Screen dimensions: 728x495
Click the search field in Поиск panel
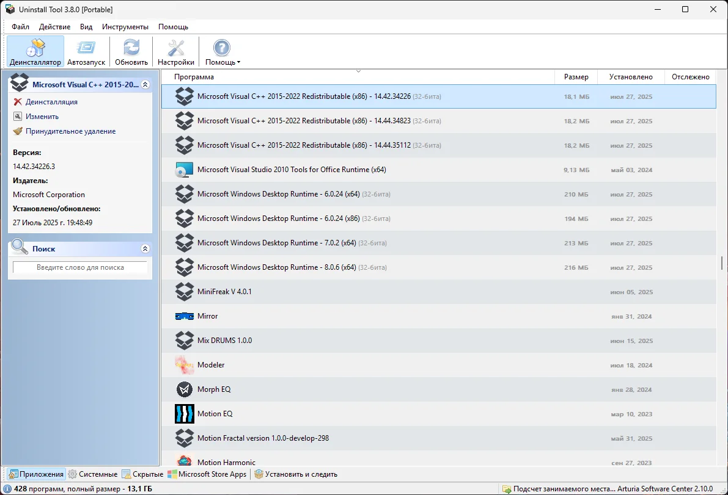click(80, 267)
